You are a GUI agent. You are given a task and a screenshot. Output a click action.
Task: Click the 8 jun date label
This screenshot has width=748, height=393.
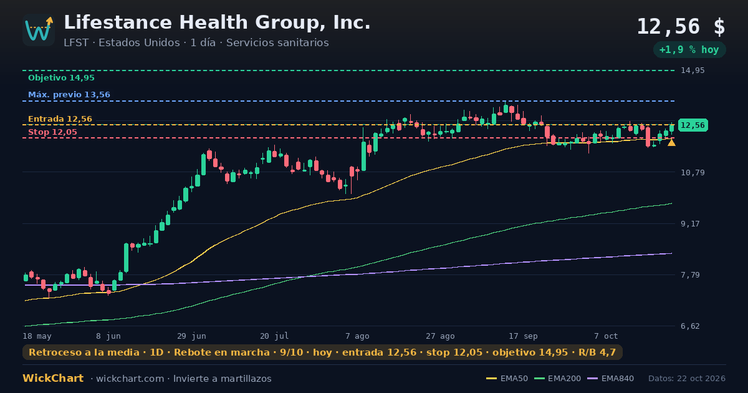coord(108,336)
